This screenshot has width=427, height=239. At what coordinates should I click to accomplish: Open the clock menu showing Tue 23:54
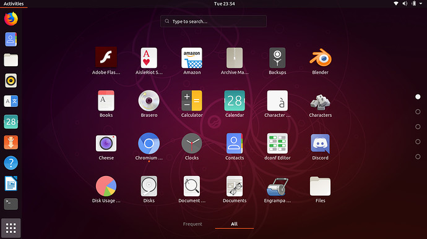click(224, 4)
